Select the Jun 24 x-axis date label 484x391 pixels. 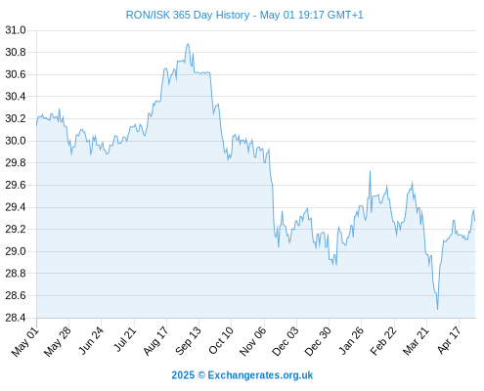click(x=91, y=340)
